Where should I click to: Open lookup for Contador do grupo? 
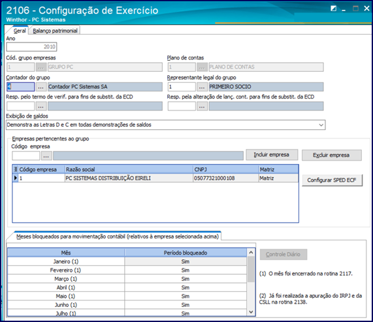click(x=41, y=87)
